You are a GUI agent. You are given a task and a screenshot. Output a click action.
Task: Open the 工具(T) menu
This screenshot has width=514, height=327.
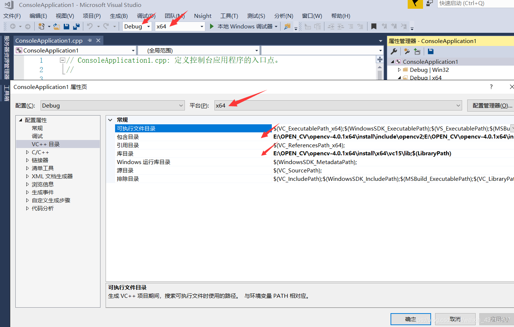[229, 16]
